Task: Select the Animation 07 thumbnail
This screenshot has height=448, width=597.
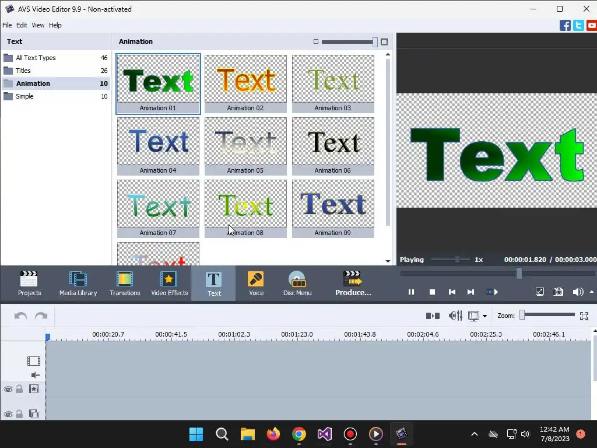Action: 158,209
